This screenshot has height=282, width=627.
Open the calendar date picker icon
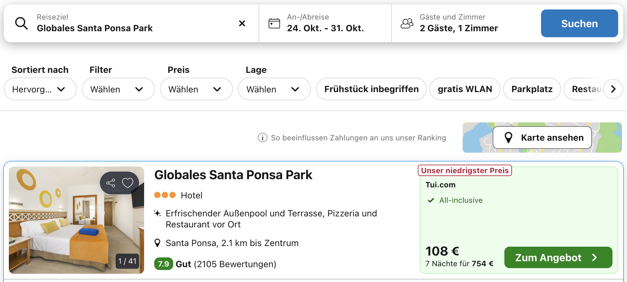[x=274, y=23]
